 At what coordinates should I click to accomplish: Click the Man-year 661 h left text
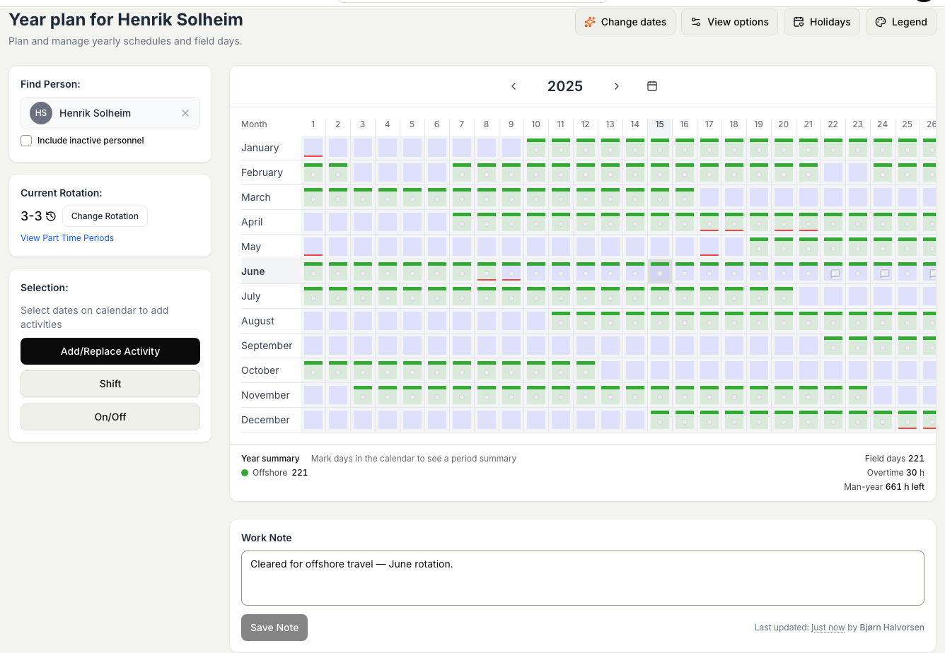884,487
